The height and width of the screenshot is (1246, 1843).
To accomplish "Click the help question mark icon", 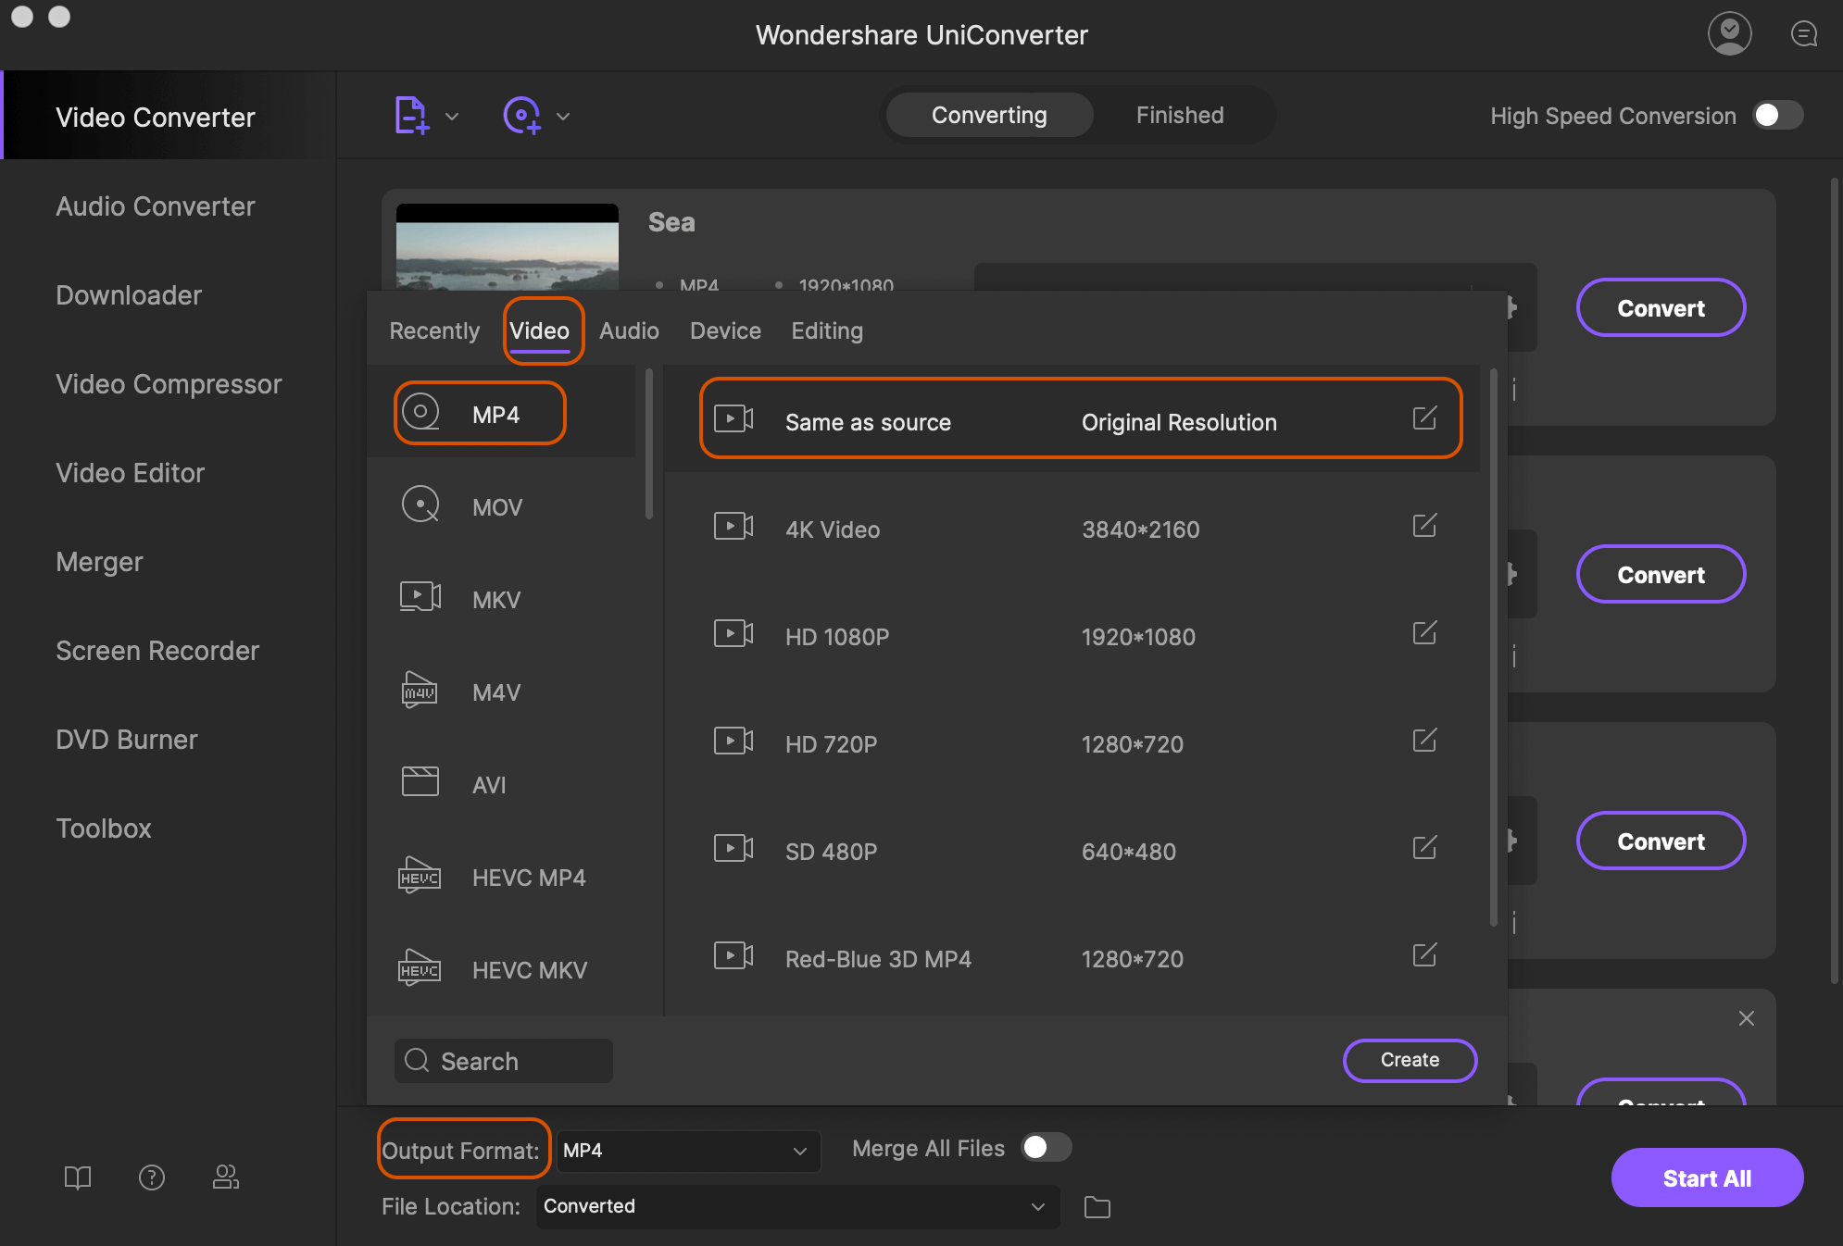I will [150, 1177].
